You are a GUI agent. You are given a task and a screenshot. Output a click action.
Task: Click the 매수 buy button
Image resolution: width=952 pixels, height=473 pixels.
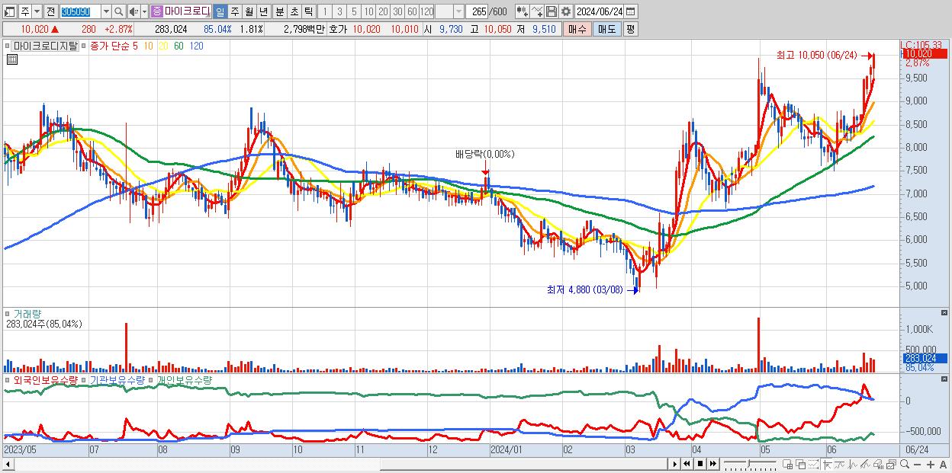pyautogui.click(x=577, y=29)
